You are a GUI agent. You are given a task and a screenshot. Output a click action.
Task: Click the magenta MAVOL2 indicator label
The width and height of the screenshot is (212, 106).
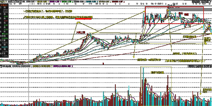[x=62, y=66]
